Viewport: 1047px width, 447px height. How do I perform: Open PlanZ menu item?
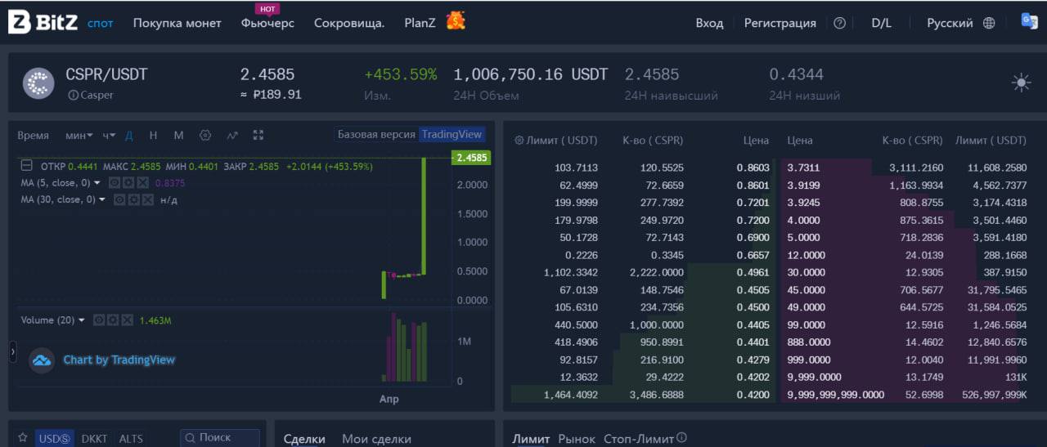(420, 23)
